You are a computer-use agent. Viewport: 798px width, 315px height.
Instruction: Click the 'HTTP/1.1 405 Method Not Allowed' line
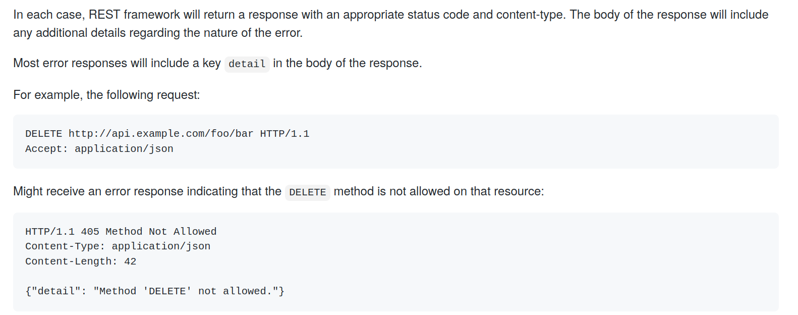pos(121,232)
